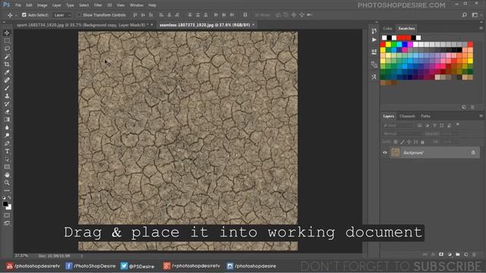The image size is (486, 273).
Task: Select the Rectangular Marquee tool
Action: click(7, 41)
